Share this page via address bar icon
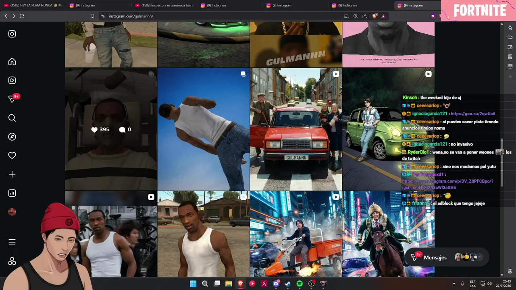This screenshot has width=516, height=290. [x=364, y=16]
